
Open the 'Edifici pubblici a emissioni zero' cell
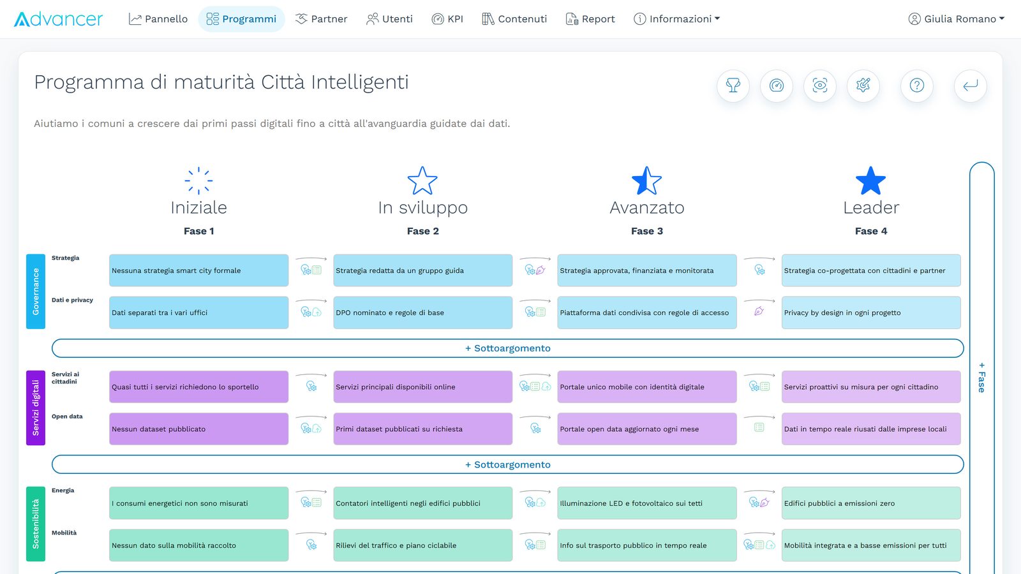pos(871,503)
